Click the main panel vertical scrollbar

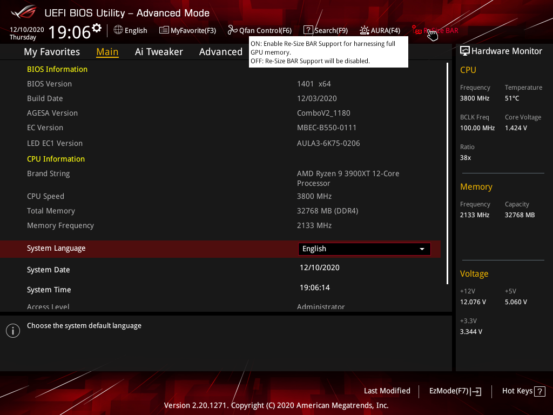447,173
